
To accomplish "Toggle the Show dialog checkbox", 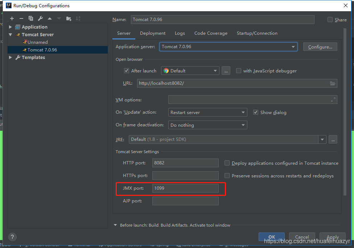I will [256, 112].
